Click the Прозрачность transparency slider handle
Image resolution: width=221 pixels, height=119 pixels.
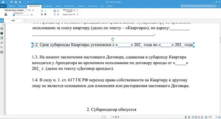coord(14,15)
